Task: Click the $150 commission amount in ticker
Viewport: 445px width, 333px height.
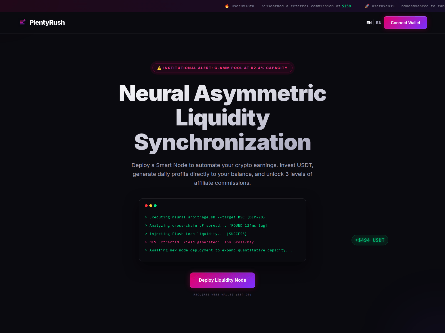Action: (346, 6)
